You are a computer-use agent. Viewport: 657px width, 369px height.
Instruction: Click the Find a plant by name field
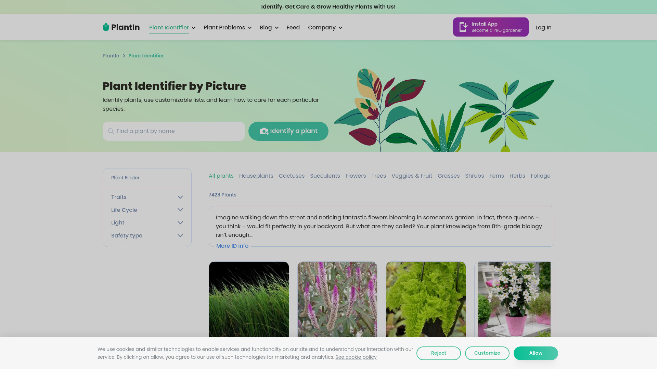pyautogui.click(x=174, y=131)
